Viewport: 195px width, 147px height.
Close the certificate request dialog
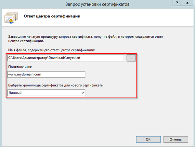coord(188,3)
